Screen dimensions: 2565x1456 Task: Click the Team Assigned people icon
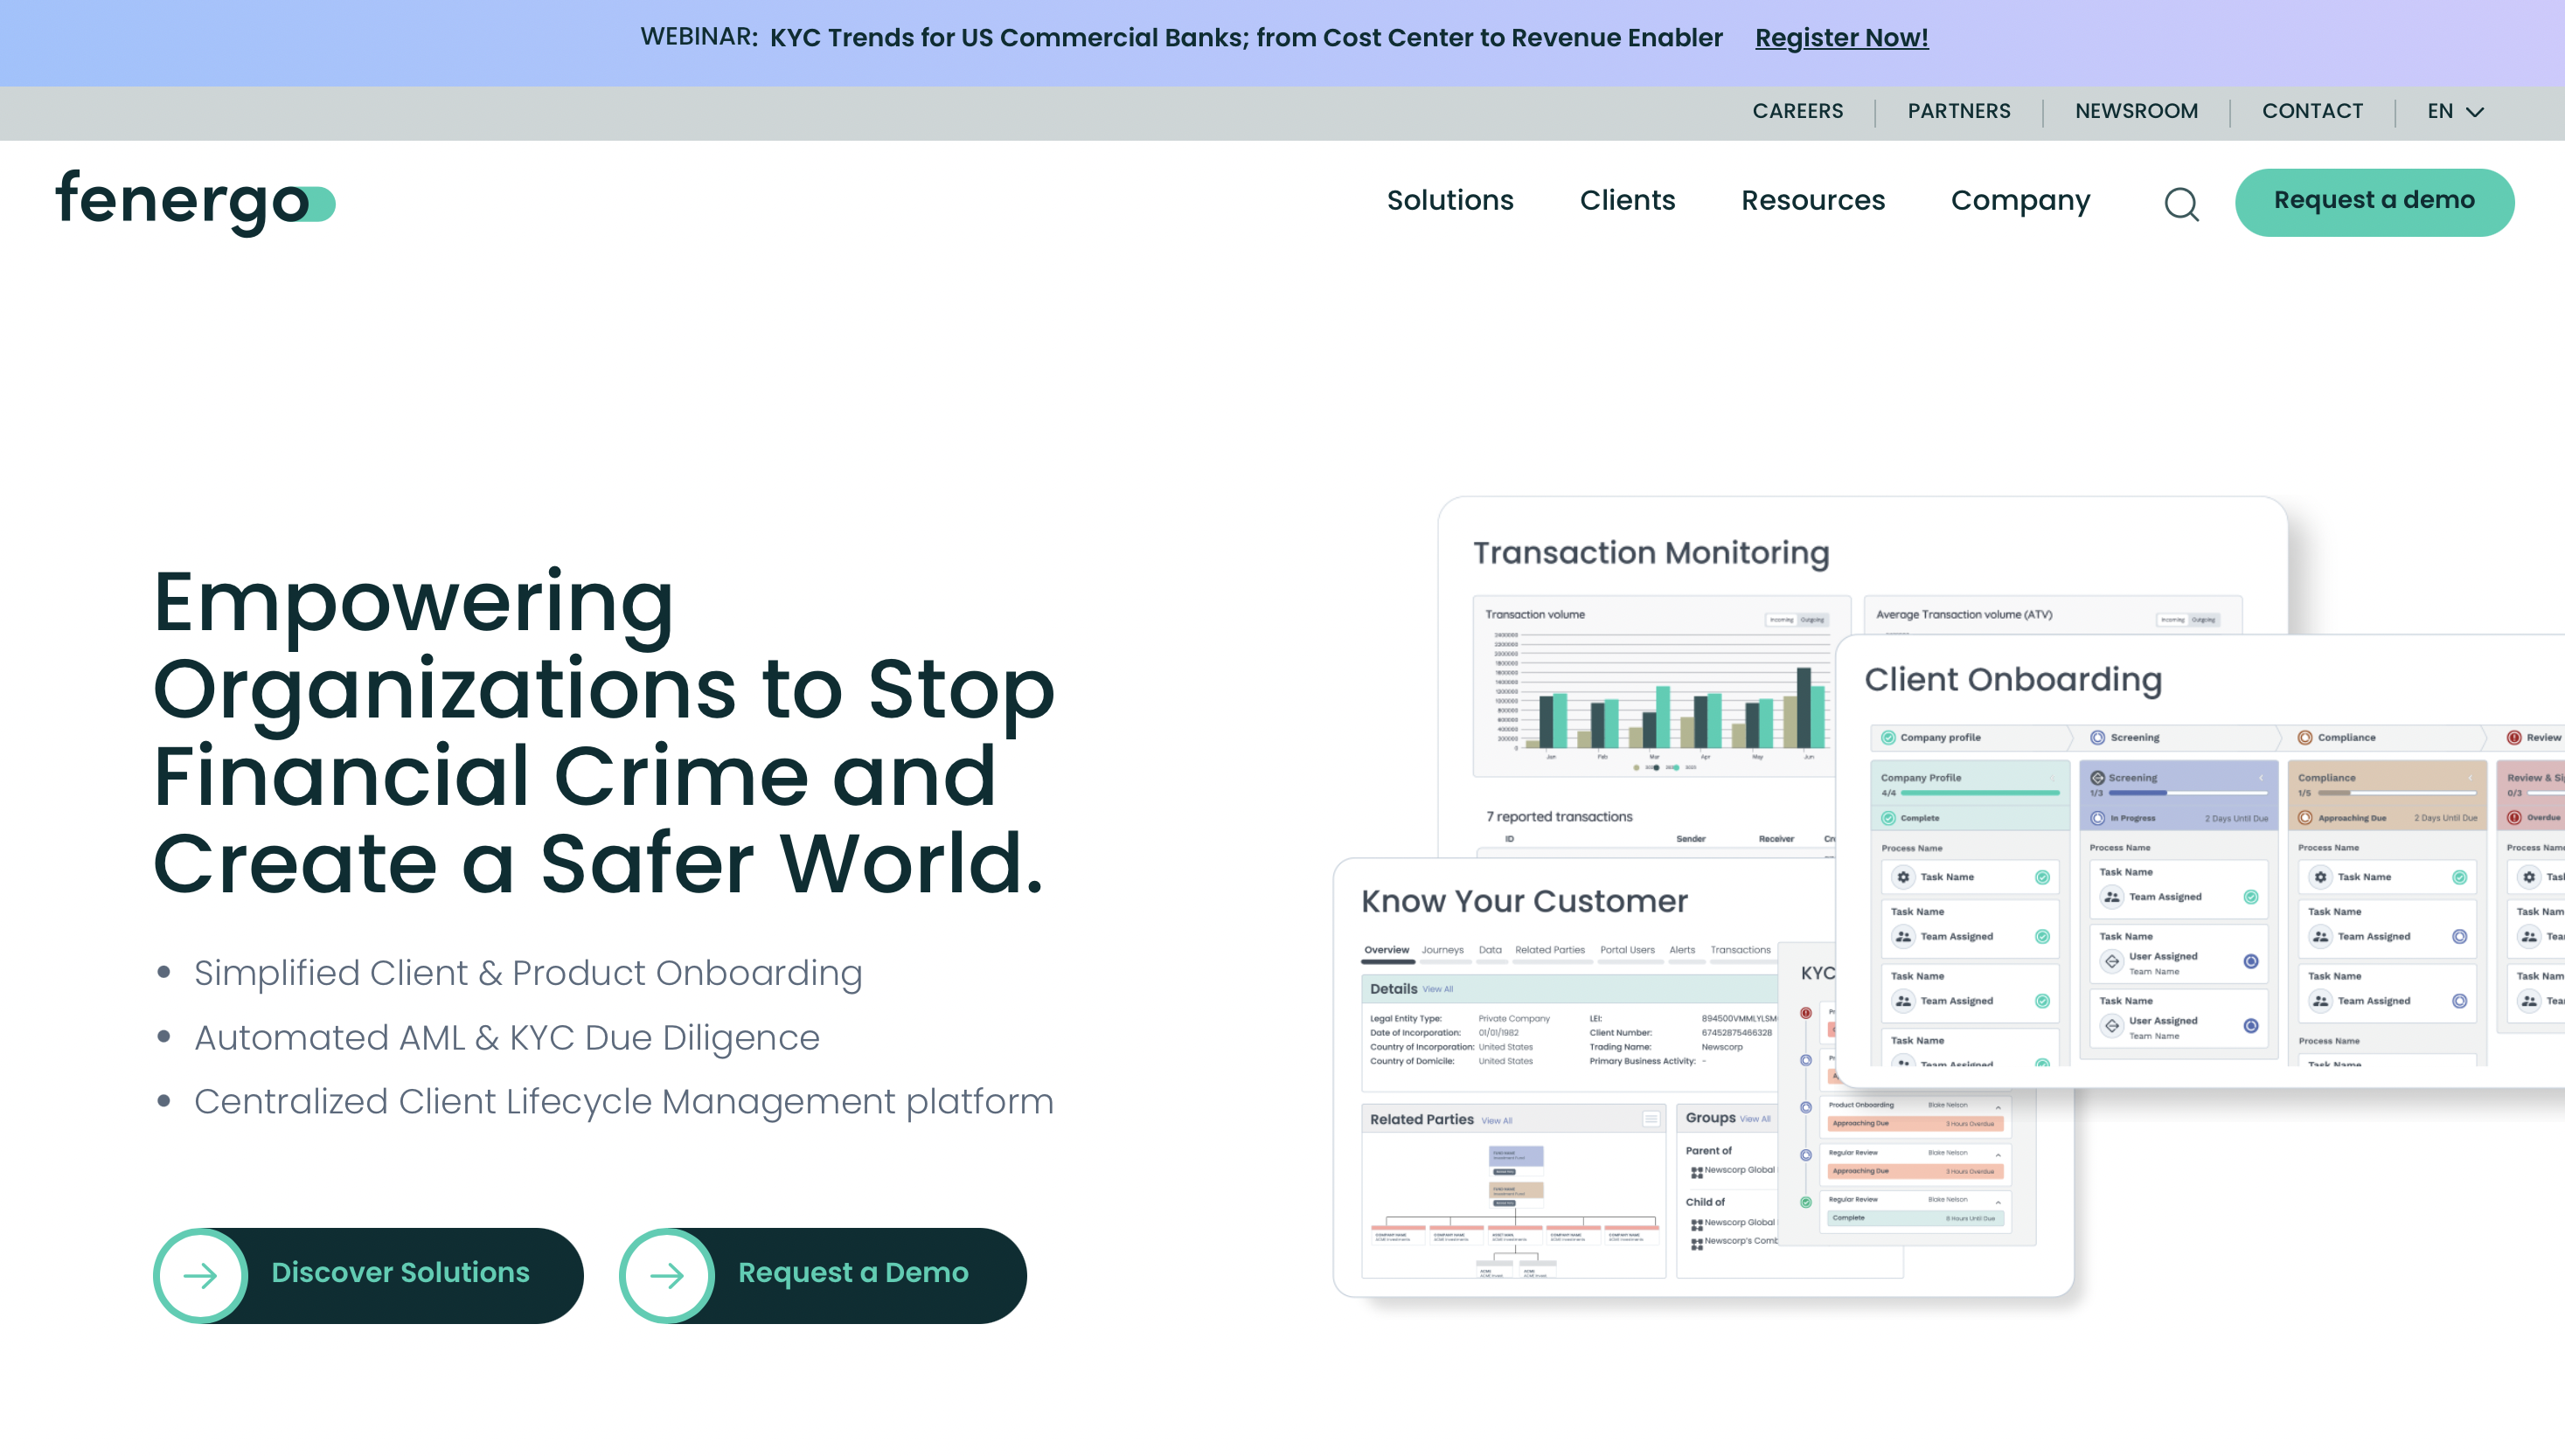pos(1903,937)
